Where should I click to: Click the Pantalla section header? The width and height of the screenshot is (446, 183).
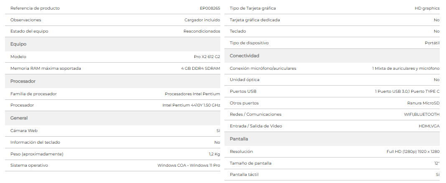click(332, 139)
